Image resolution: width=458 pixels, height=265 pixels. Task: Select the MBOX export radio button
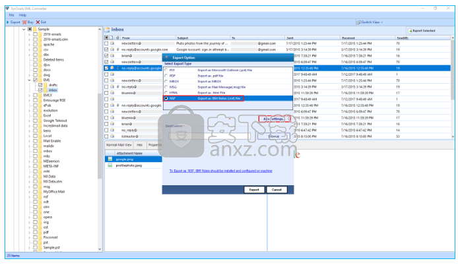coord(166,82)
